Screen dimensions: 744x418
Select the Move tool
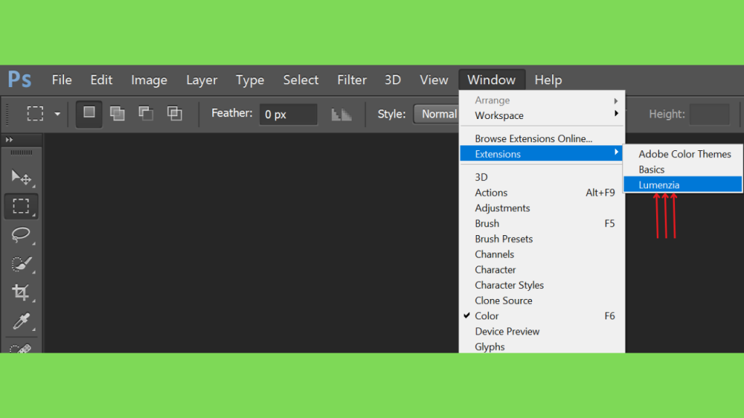[21, 177]
